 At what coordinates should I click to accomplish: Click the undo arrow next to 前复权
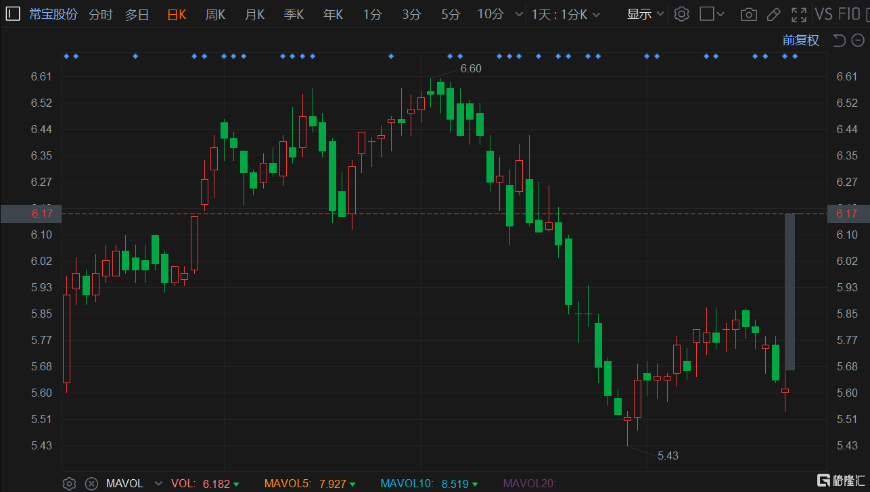coord(839,41)
